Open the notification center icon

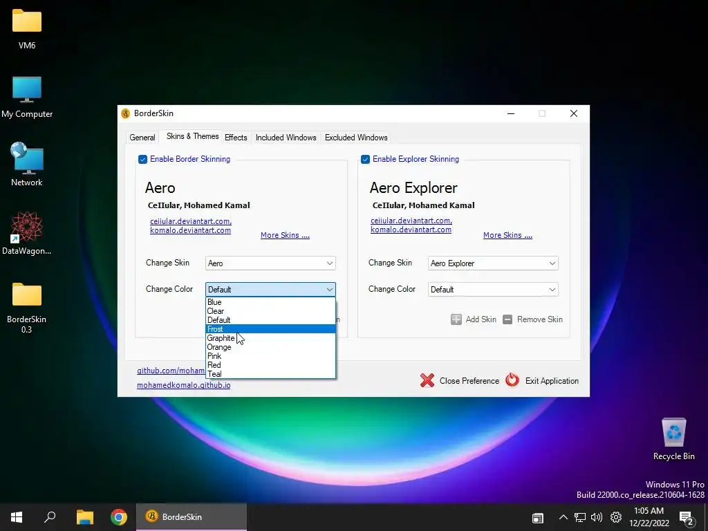(x=686, y=519)
